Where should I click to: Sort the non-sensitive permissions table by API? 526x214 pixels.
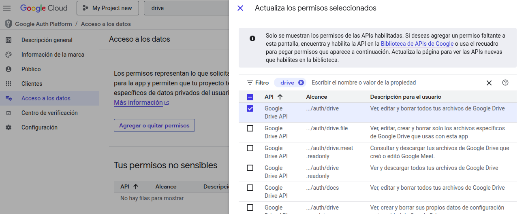136,186
